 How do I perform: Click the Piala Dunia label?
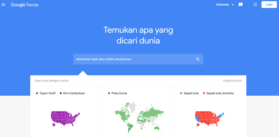(119, 93)
